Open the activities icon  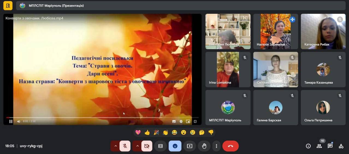tap(341, 146)
